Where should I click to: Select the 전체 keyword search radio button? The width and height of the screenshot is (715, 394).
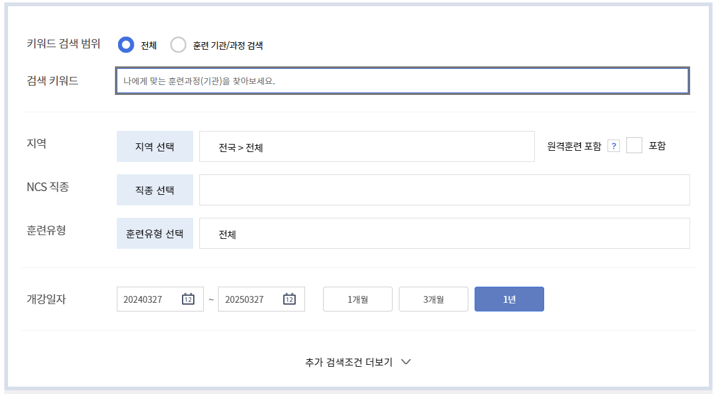click(x=126, y=45)
